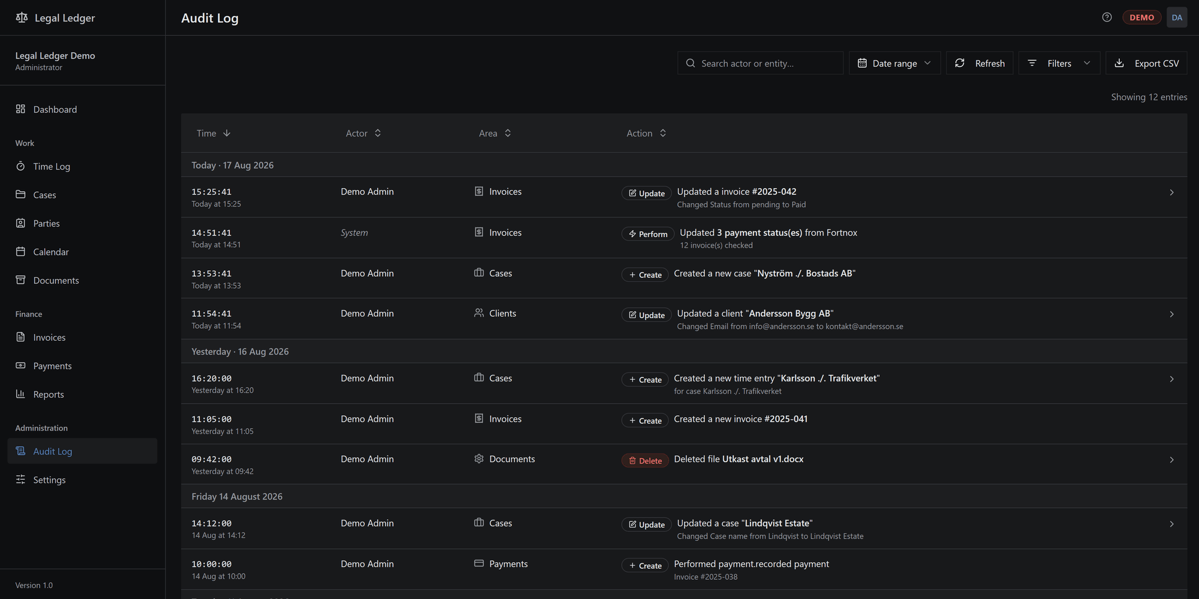
Task: Sort by the Area column header
Action: [495, 133]
